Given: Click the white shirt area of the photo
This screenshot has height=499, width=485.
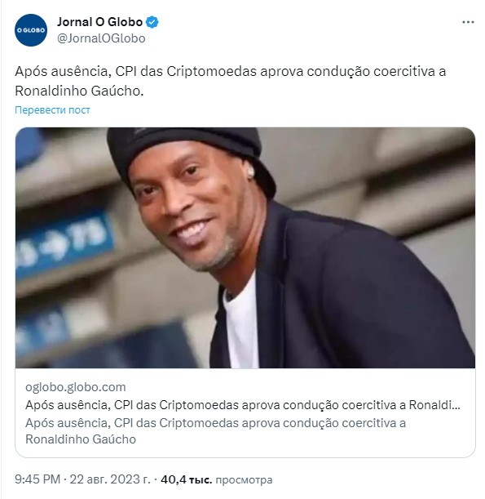Looking at the screenshot, I should [x=242, y=324].
